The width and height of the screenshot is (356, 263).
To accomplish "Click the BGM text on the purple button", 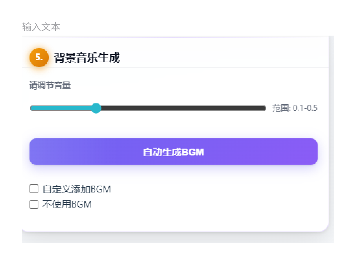I will pyautogui.click(x=192, y=152).
